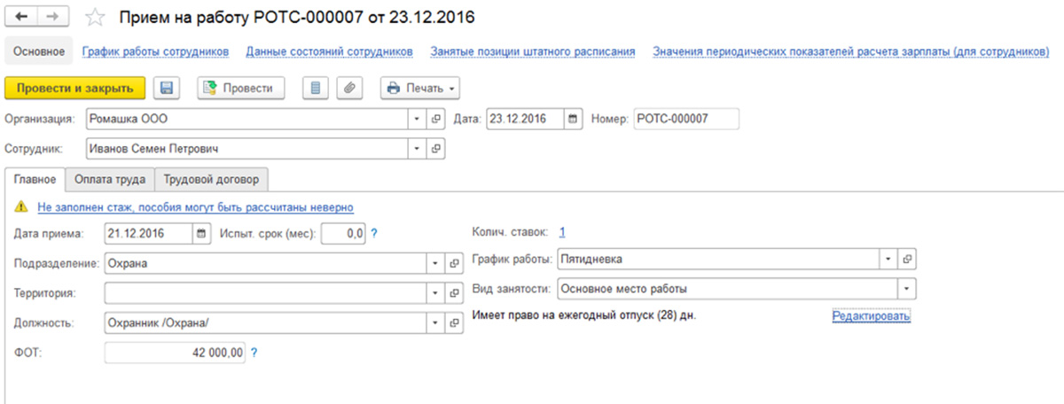Switch to the Трудовой договор tab
This screenshot has width=1064, height=404.
(x=212, y=179)
